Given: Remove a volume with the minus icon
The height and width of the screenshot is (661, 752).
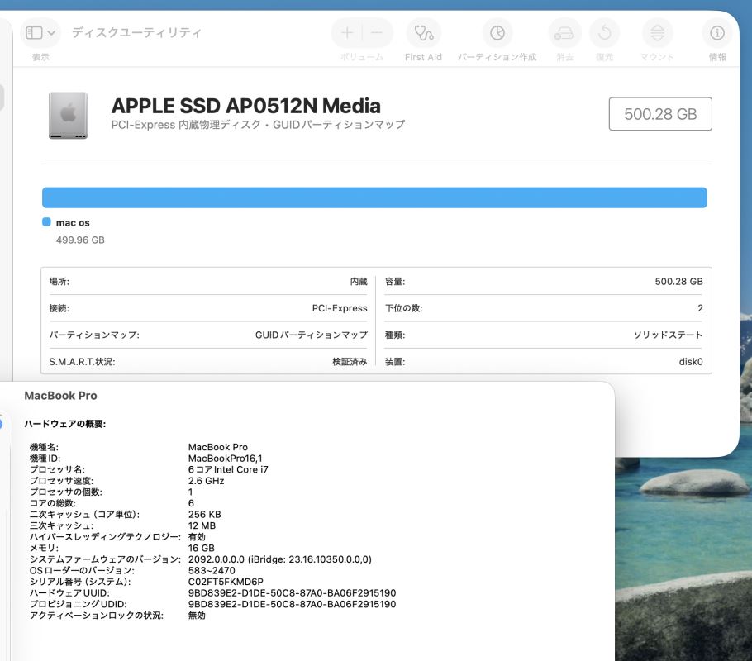Looking at the screenshot, I should point(377,33).
